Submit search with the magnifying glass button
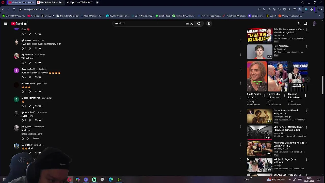Image resolution: width=325 pixels, height=183 pixels. pyautogui.click(x=199, y=24)
